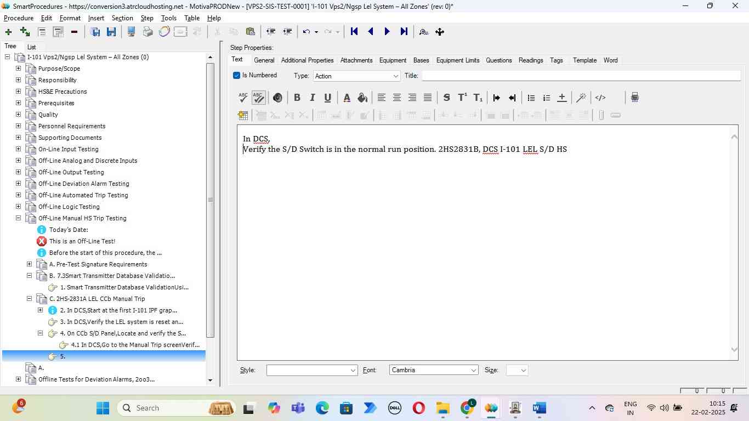Switch to the General tab
Image resolution: width=749 pixels, height=421 pixels.
[264, 60]
